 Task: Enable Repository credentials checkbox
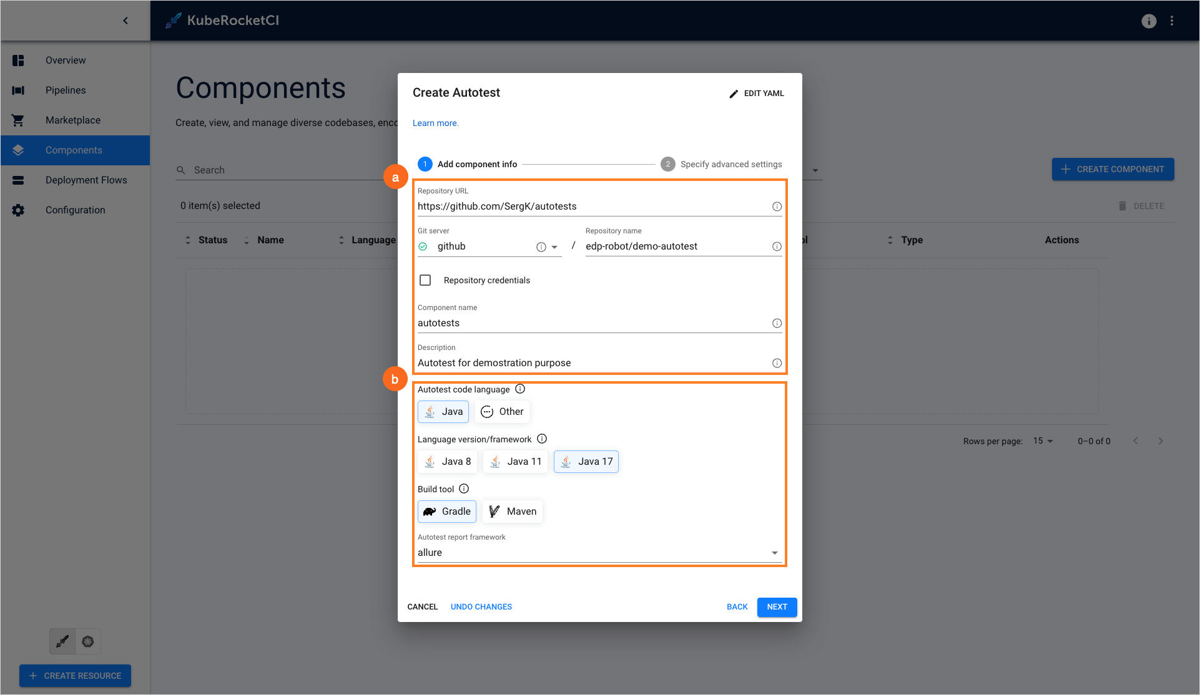(x=425, y=280)
